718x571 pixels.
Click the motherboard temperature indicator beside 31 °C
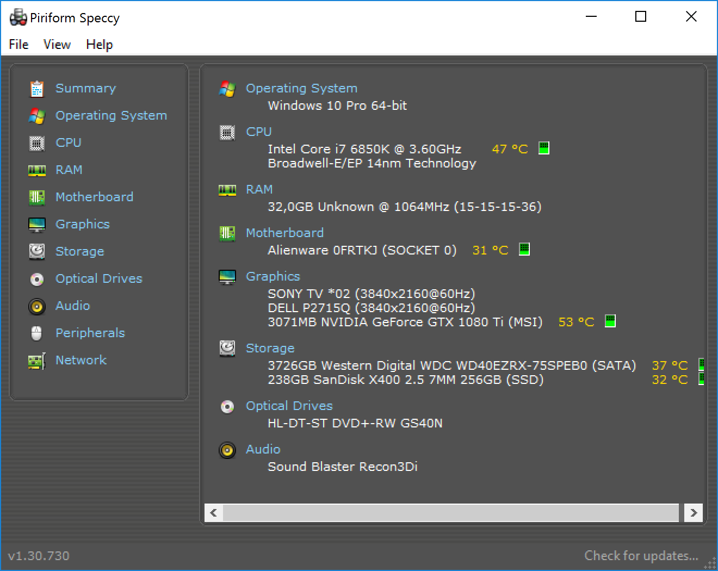pos(524,249)
